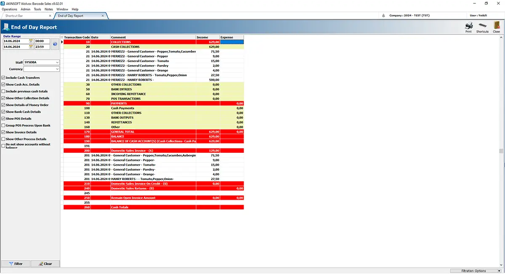This screenshot has width=505, height=274.
Task: Enable Include previous cash totals
Action: [x=3, y=91]
